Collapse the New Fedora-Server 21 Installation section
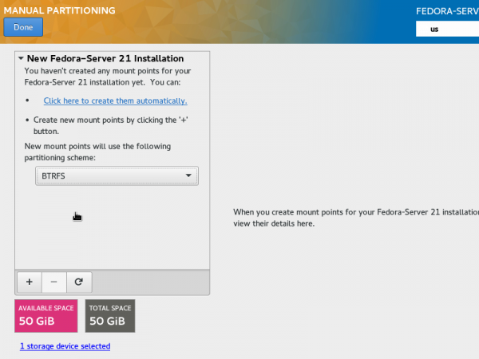Image resolution: width=479 pixels, height=359 pixels. pos(21,58)
